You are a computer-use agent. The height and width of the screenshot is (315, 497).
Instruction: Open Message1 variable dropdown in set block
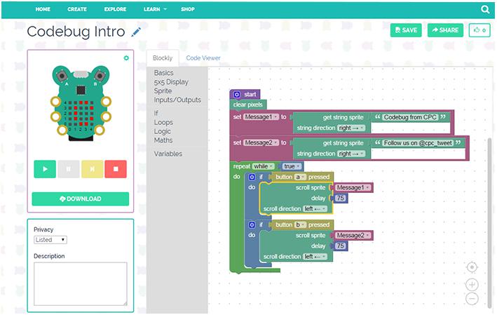click(x=261, y=117)
